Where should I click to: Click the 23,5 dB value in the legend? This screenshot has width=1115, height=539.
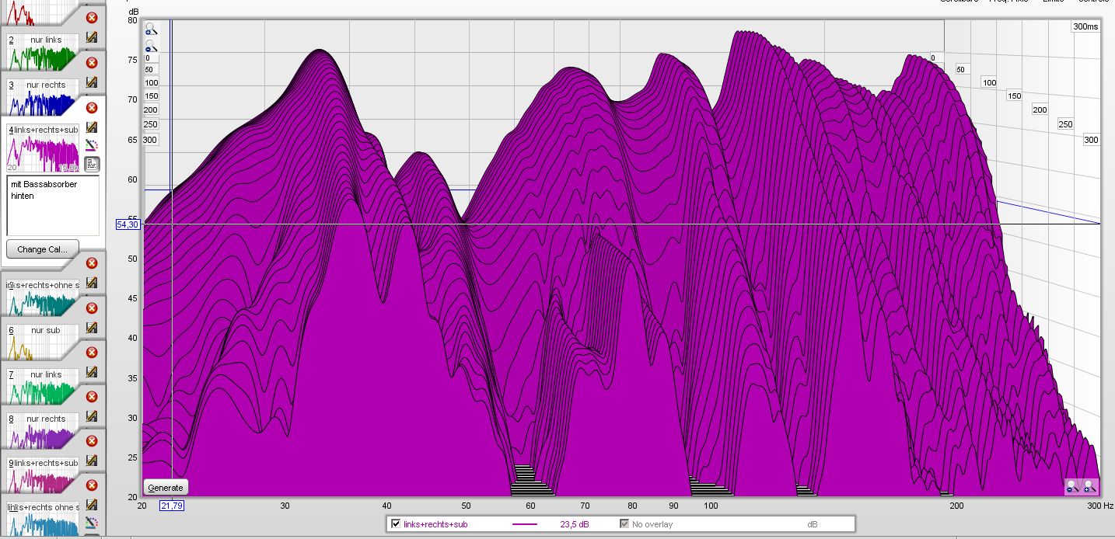[575, 524]
